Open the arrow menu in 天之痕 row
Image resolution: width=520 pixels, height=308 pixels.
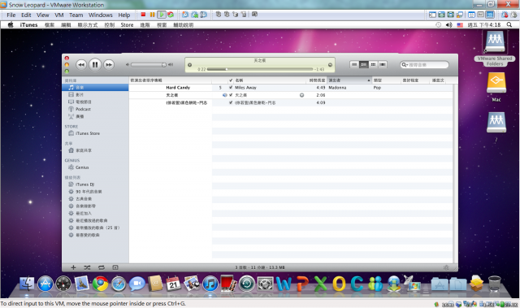(x=301, y=95)
